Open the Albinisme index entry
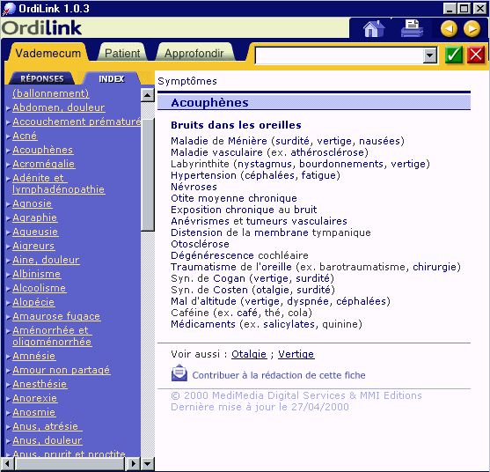This screenshot has height=472, width=490. coord(37,274)
